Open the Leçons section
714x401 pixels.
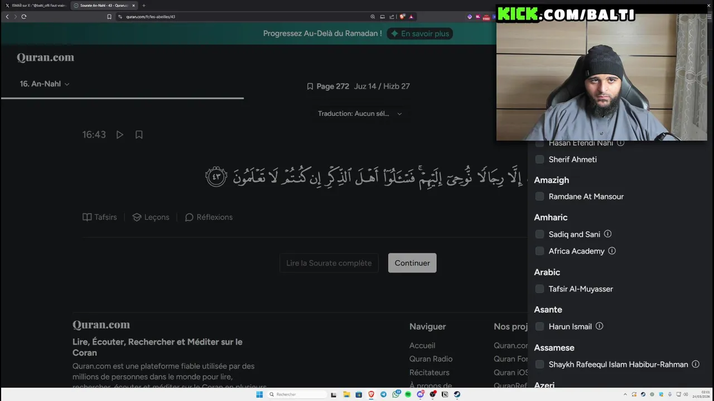[x=151, y=217]
